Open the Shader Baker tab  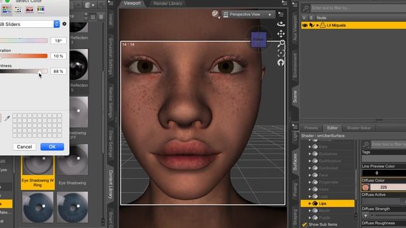358,128
